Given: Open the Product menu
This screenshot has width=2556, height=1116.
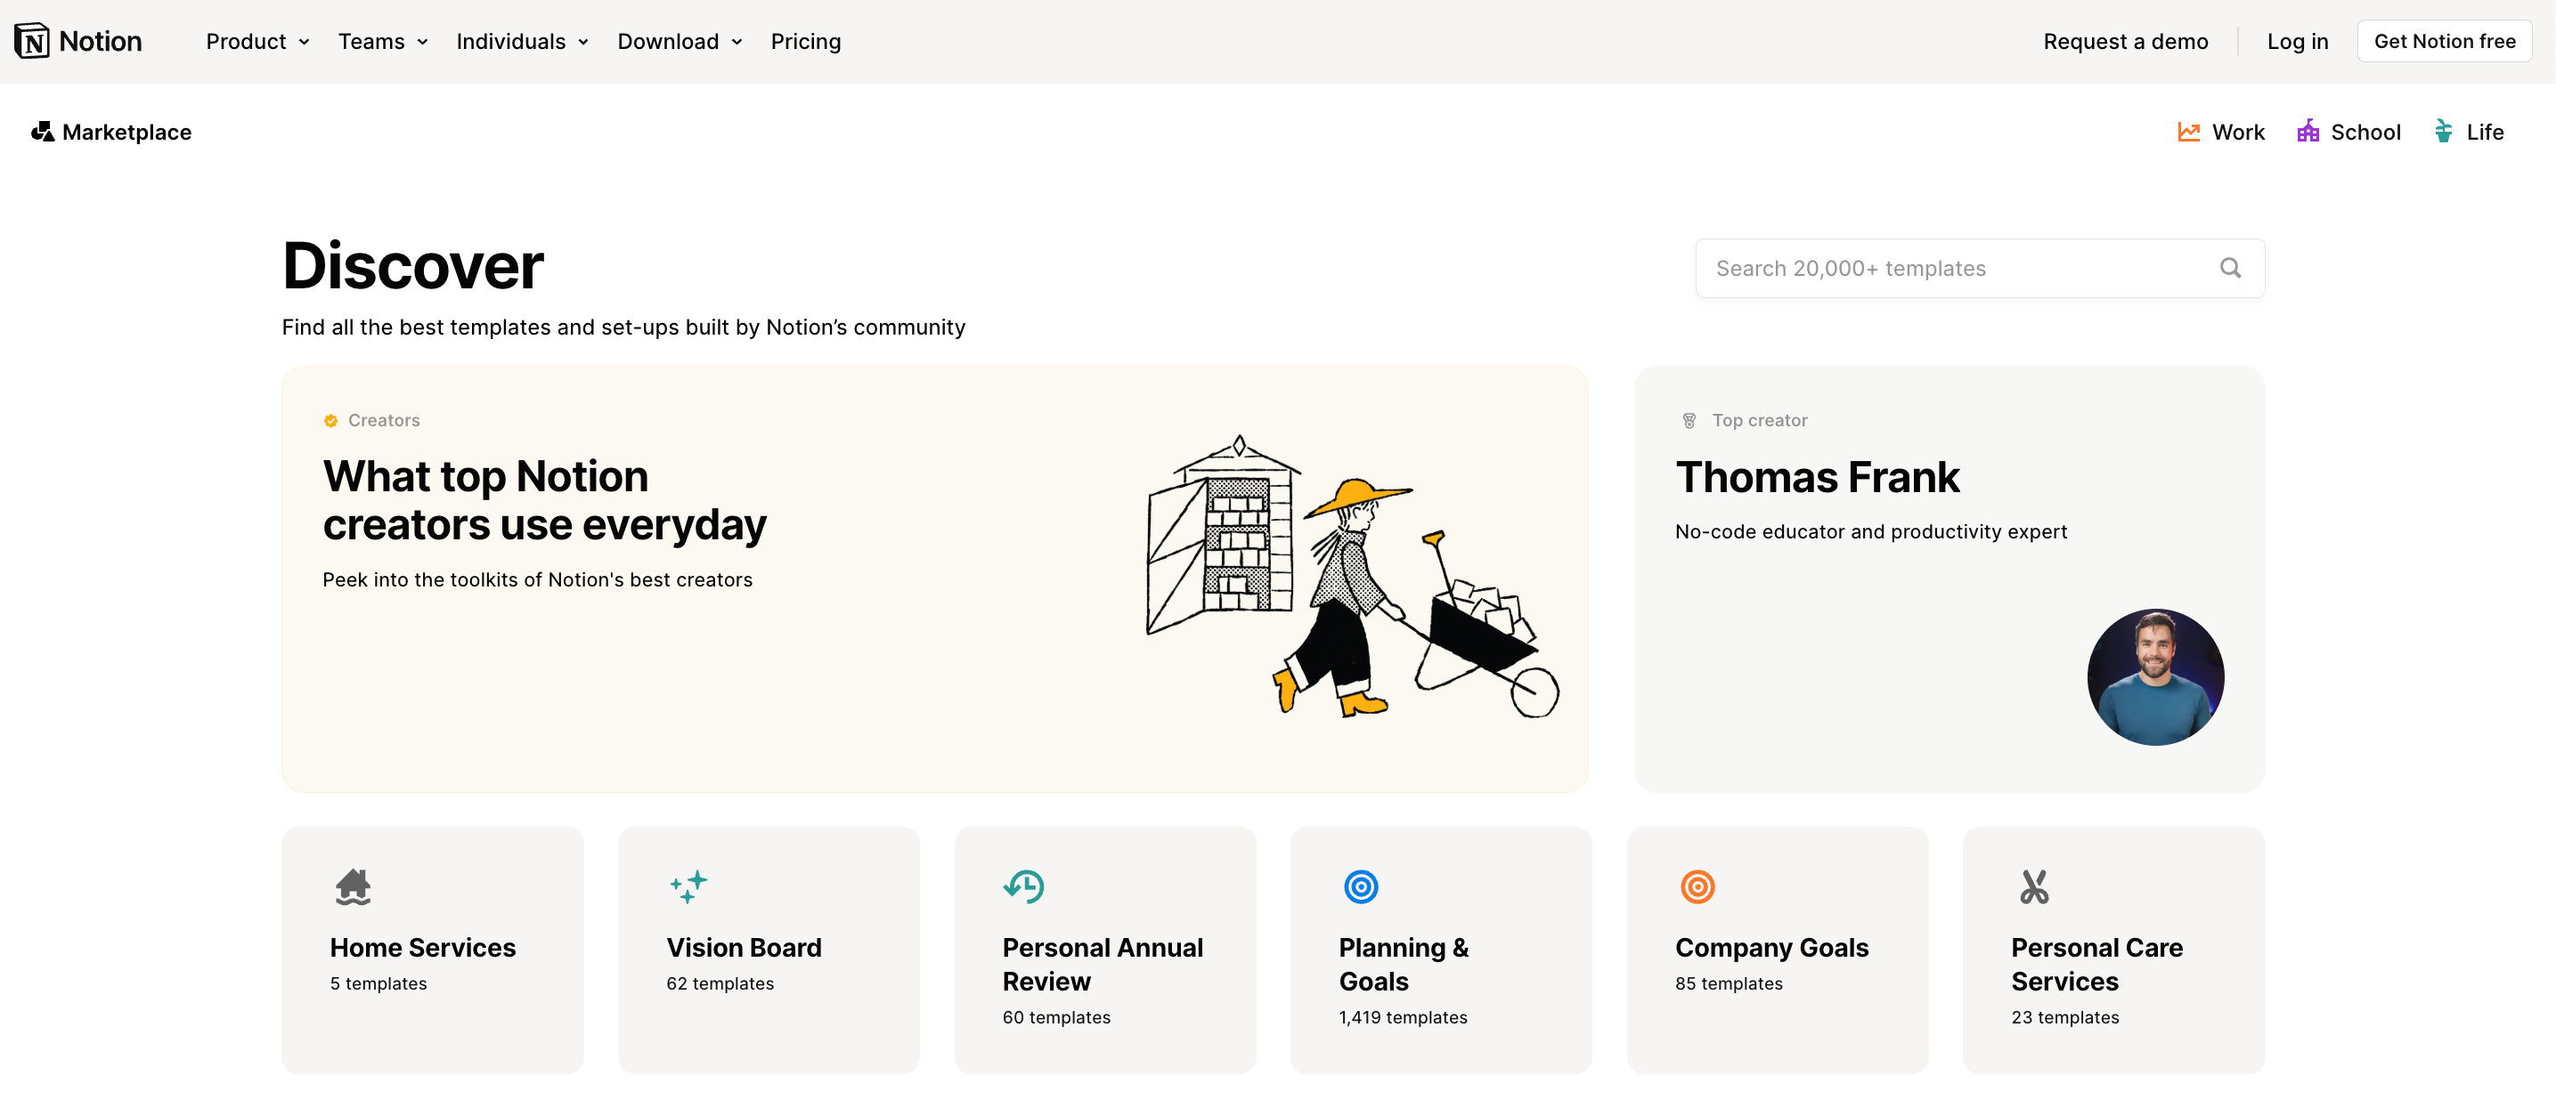Looking at the screenshot, I should [x=258, y=42].
